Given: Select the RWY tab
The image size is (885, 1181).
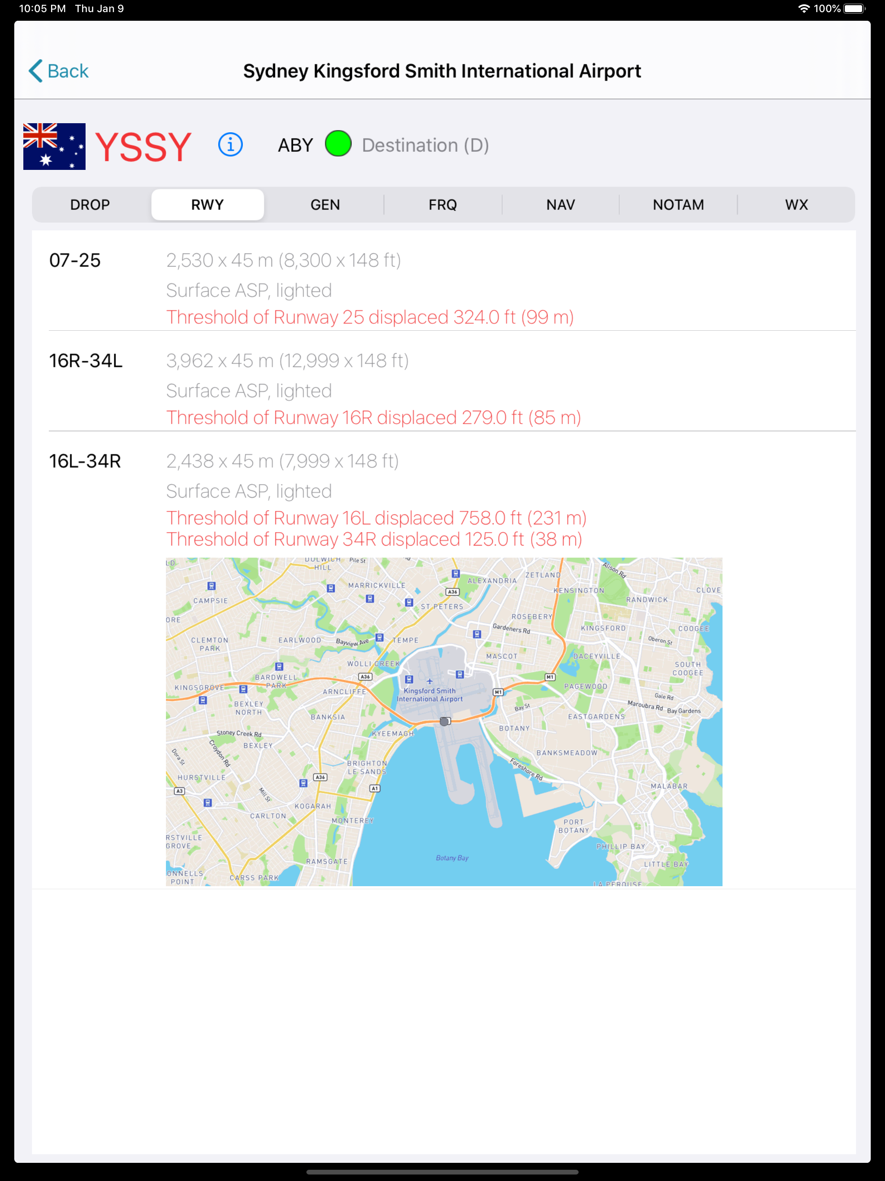Looking at the screenshot, I should pyautogui.click(x=208, y=205).
